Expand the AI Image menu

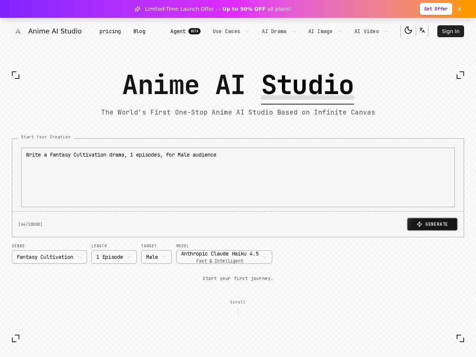pos(325,31)
